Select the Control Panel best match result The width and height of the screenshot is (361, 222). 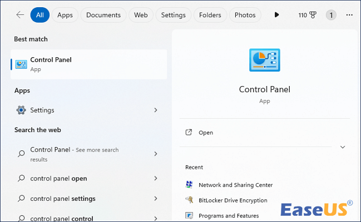point(89,64)
